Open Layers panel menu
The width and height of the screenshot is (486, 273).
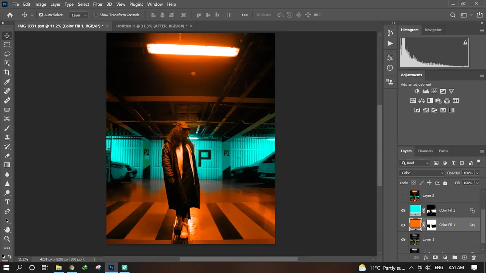482,151
